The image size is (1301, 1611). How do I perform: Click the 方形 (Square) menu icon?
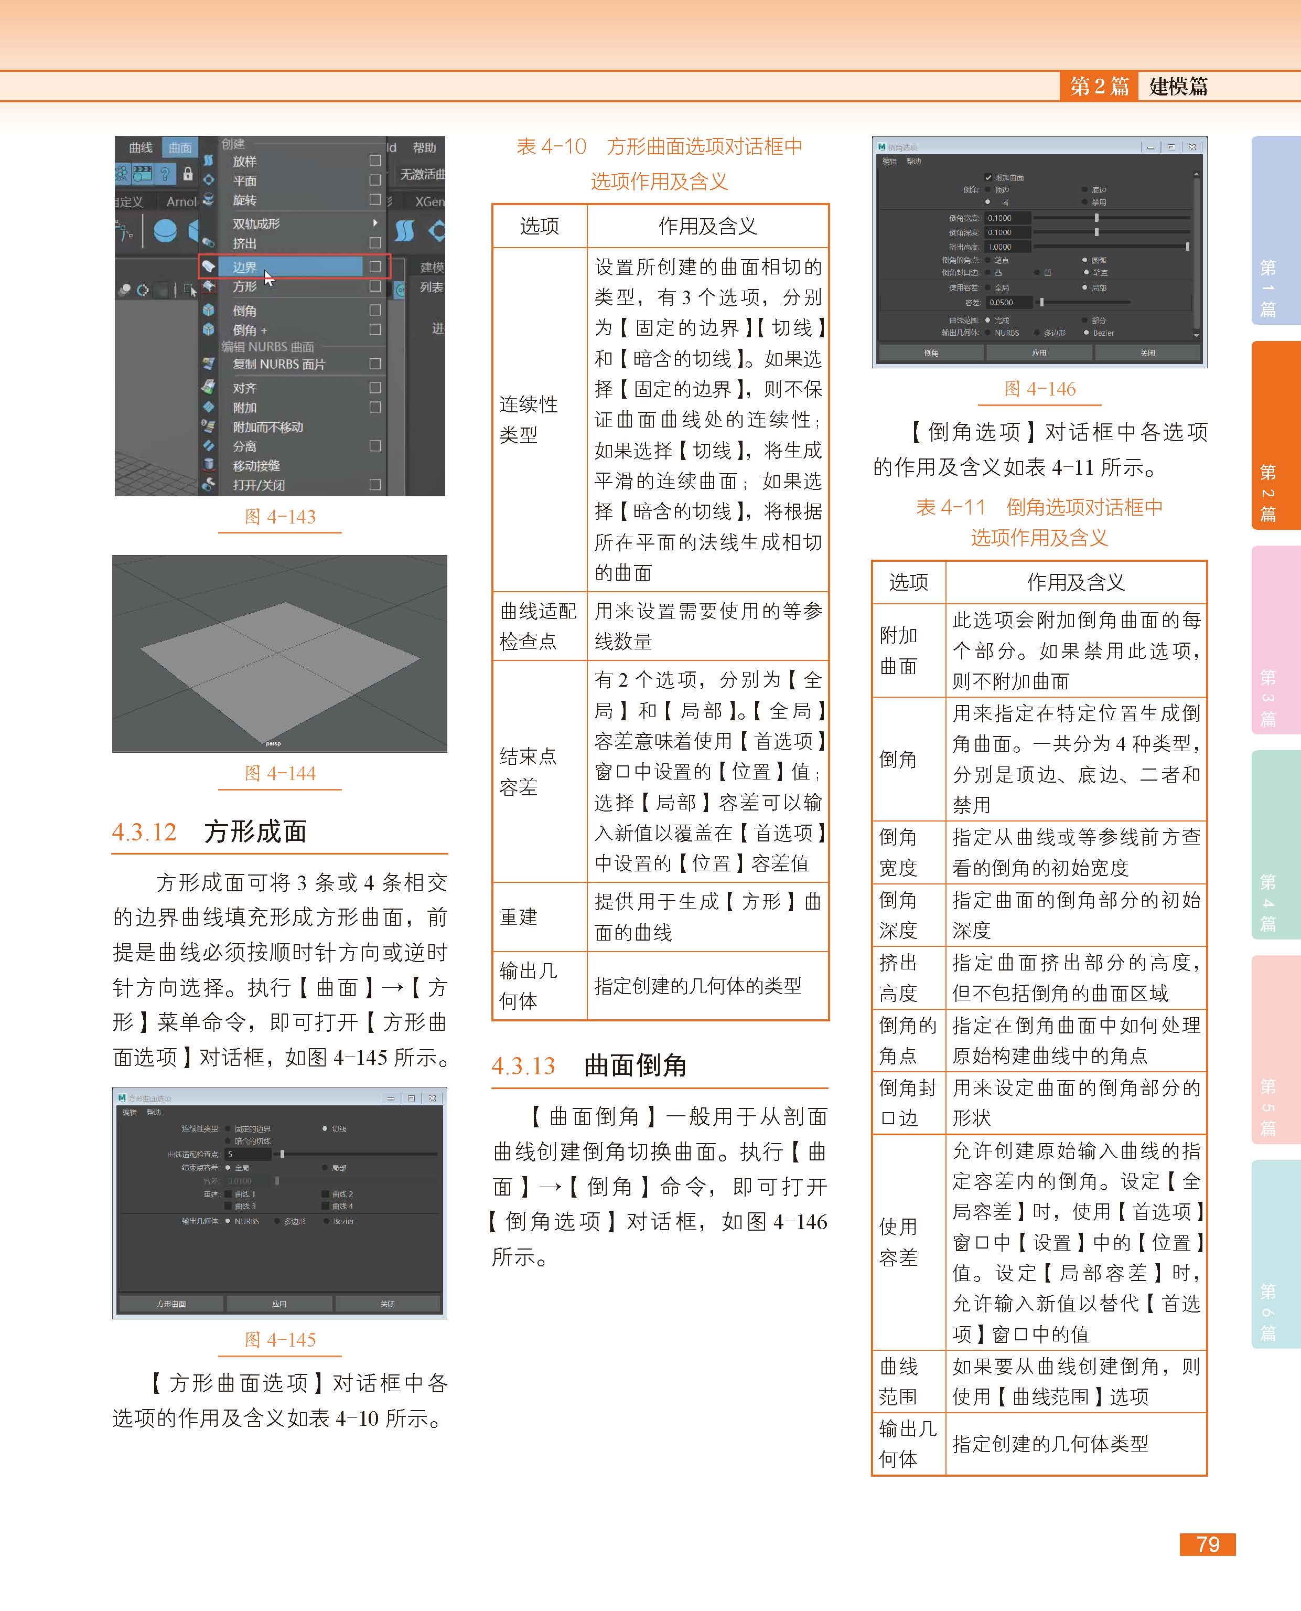[208, 286]
